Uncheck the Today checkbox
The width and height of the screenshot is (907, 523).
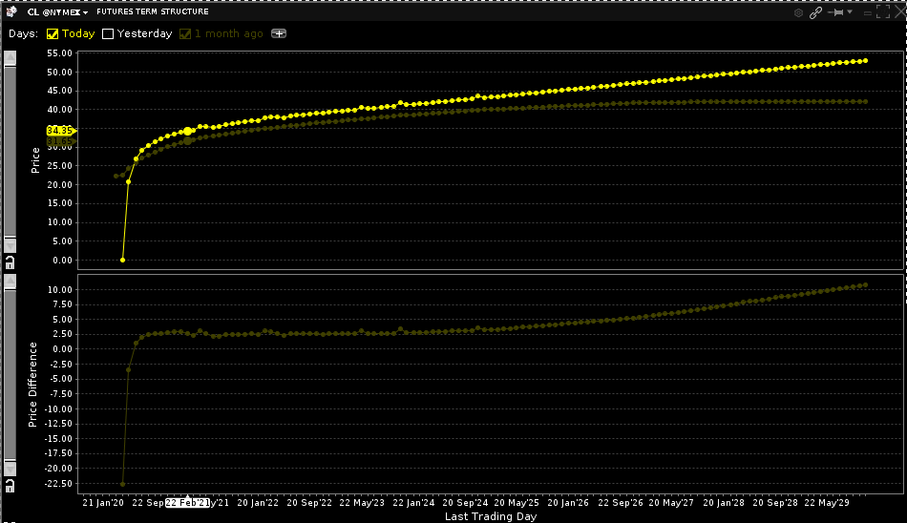[53, 33]
